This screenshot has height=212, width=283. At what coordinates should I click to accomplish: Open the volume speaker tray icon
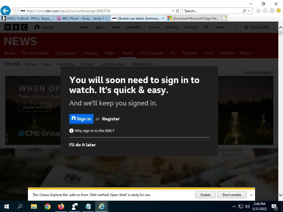click(x=247, y=206)
